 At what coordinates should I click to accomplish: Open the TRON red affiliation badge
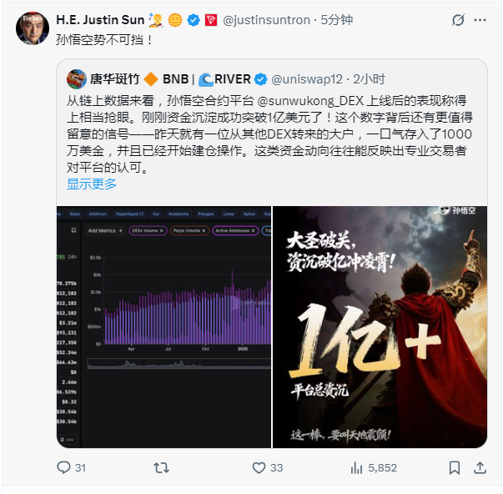pyautogui.click(x=211, y=20)
